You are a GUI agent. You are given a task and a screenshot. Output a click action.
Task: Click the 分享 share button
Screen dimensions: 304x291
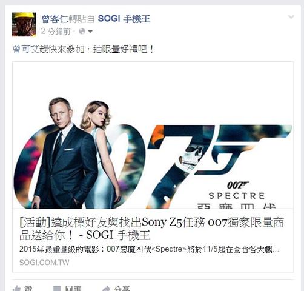point(122,289)
